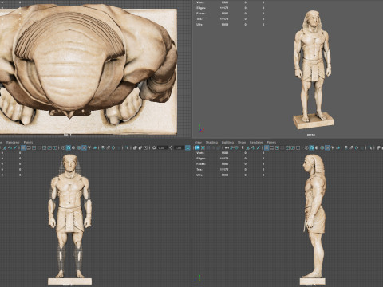Toggle wireframe on shaded in the side view panel
Screen dimensions: 383x287
[322, 147]
